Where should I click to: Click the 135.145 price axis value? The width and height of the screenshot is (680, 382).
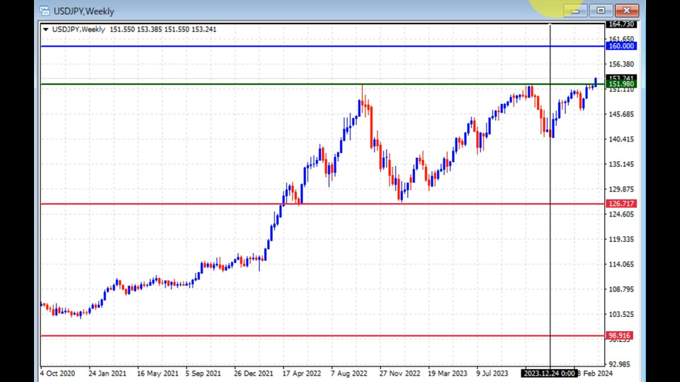pos(621,164)
